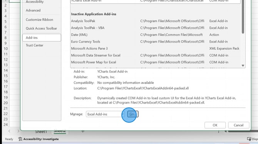Add a new worksheet with plus icon

(83, 131)
